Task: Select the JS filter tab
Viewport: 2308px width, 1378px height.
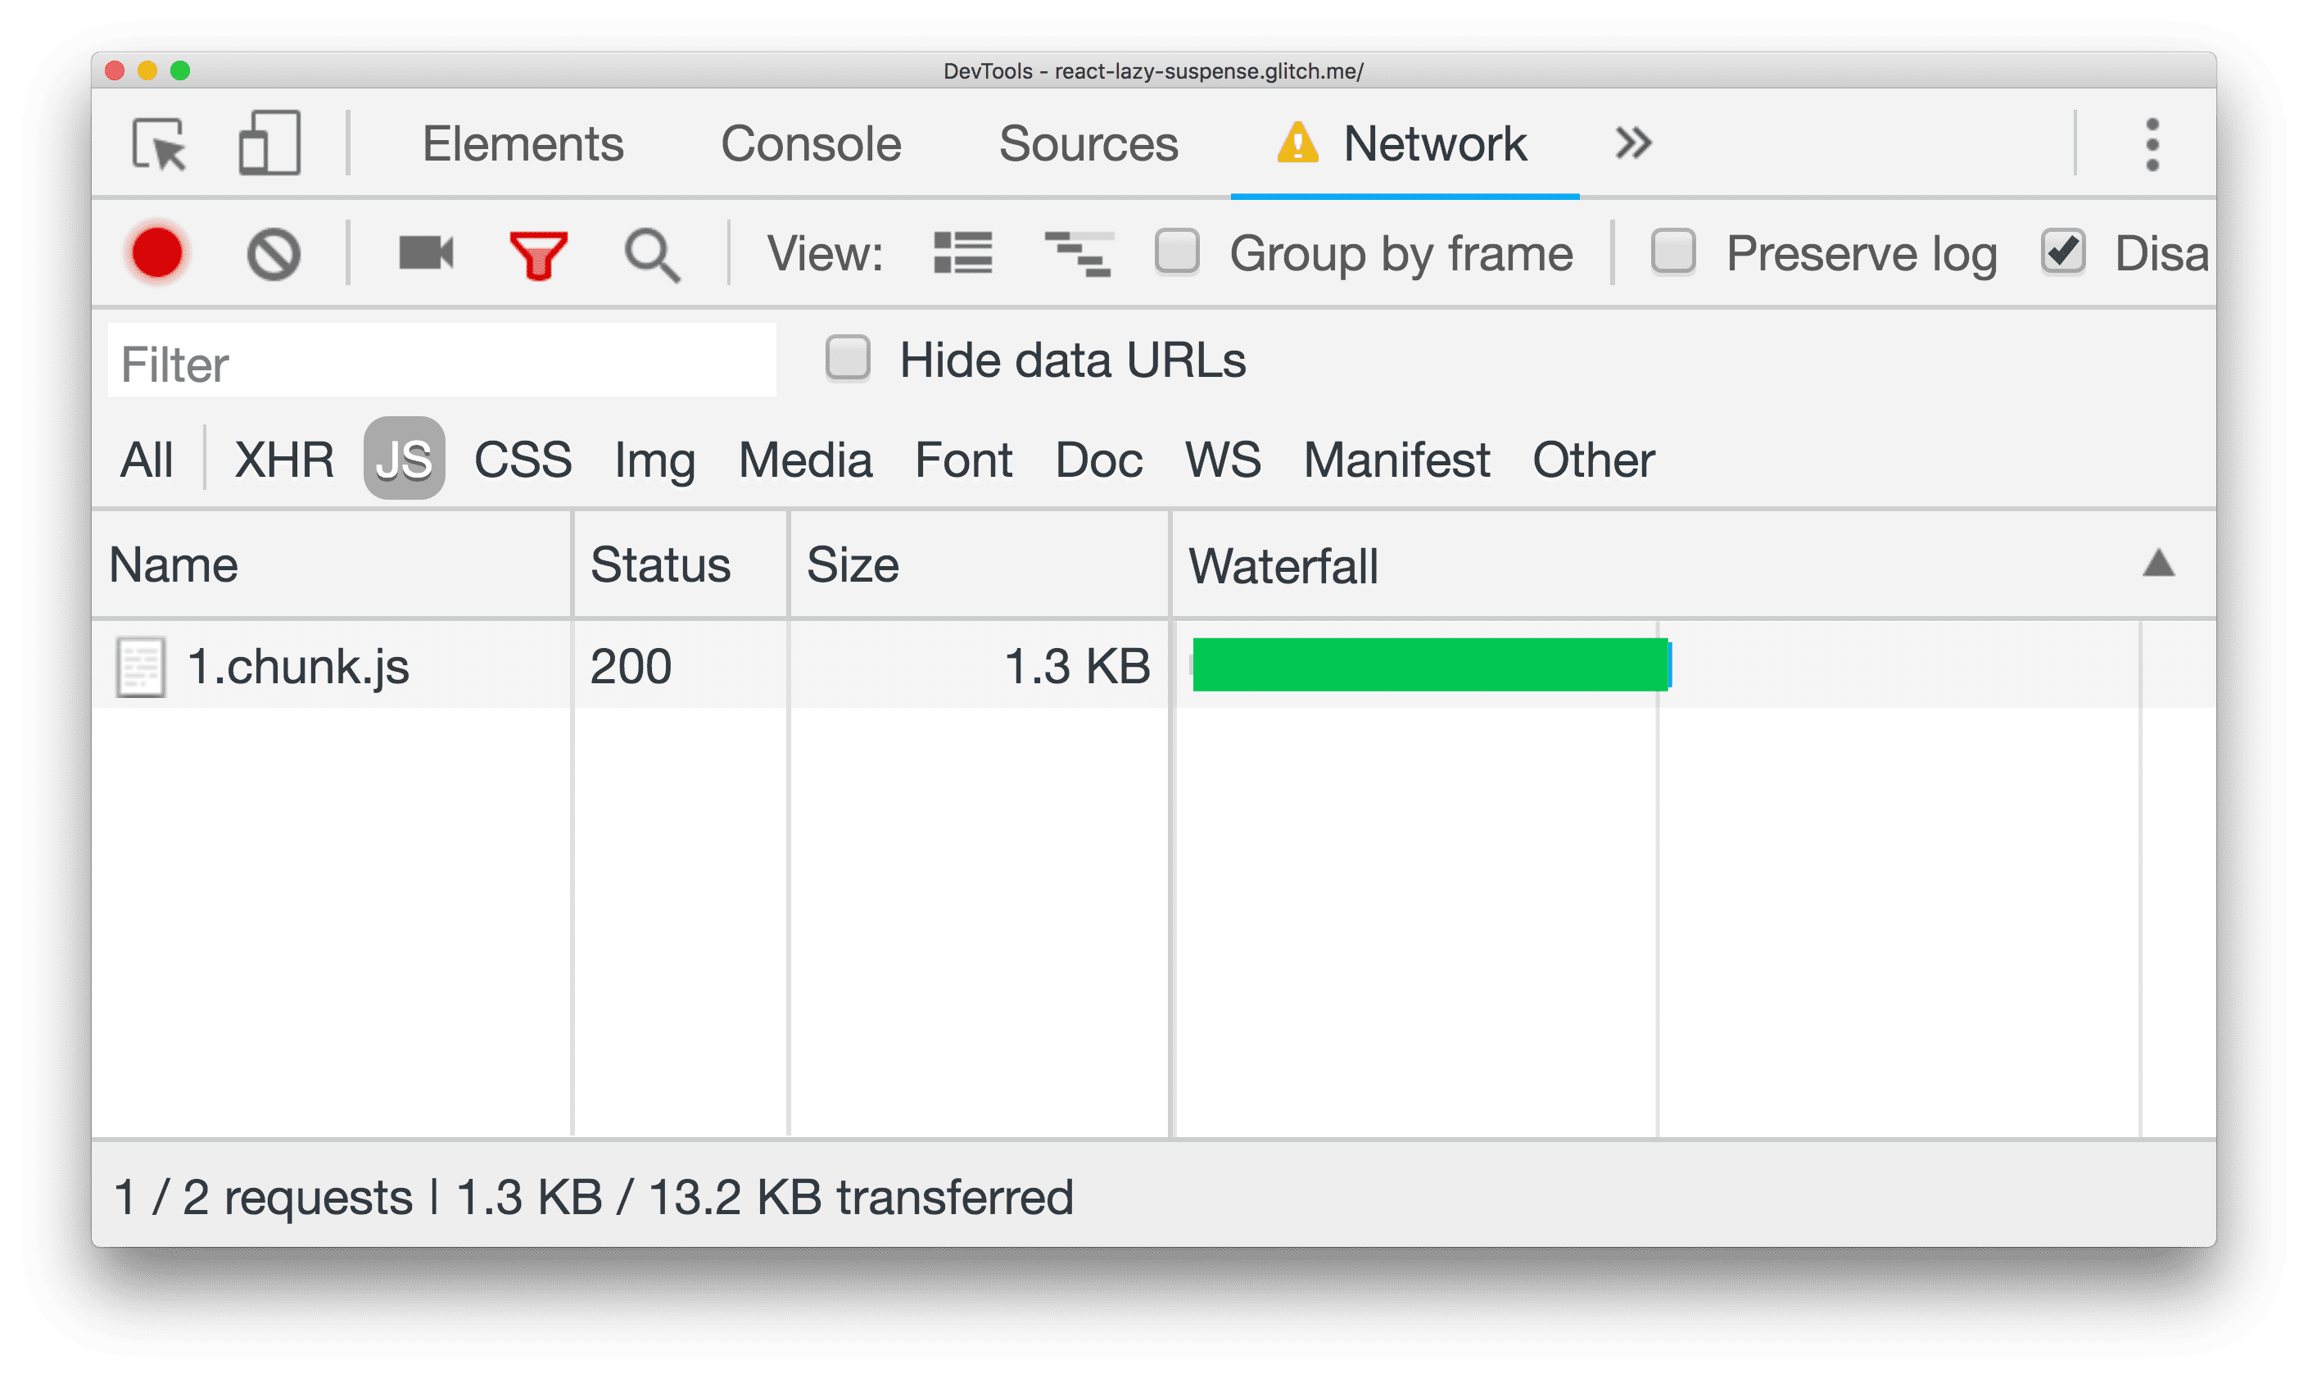Action: [403, 460]
